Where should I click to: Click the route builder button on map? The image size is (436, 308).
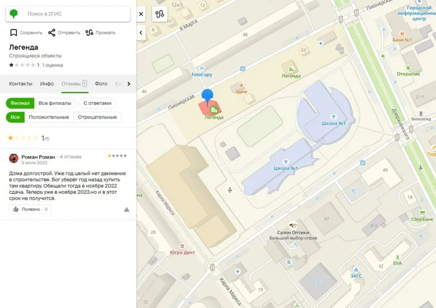click(x=159, y=14)
